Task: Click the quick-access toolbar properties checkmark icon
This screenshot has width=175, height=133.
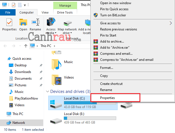Action: [x=14, y=5]
